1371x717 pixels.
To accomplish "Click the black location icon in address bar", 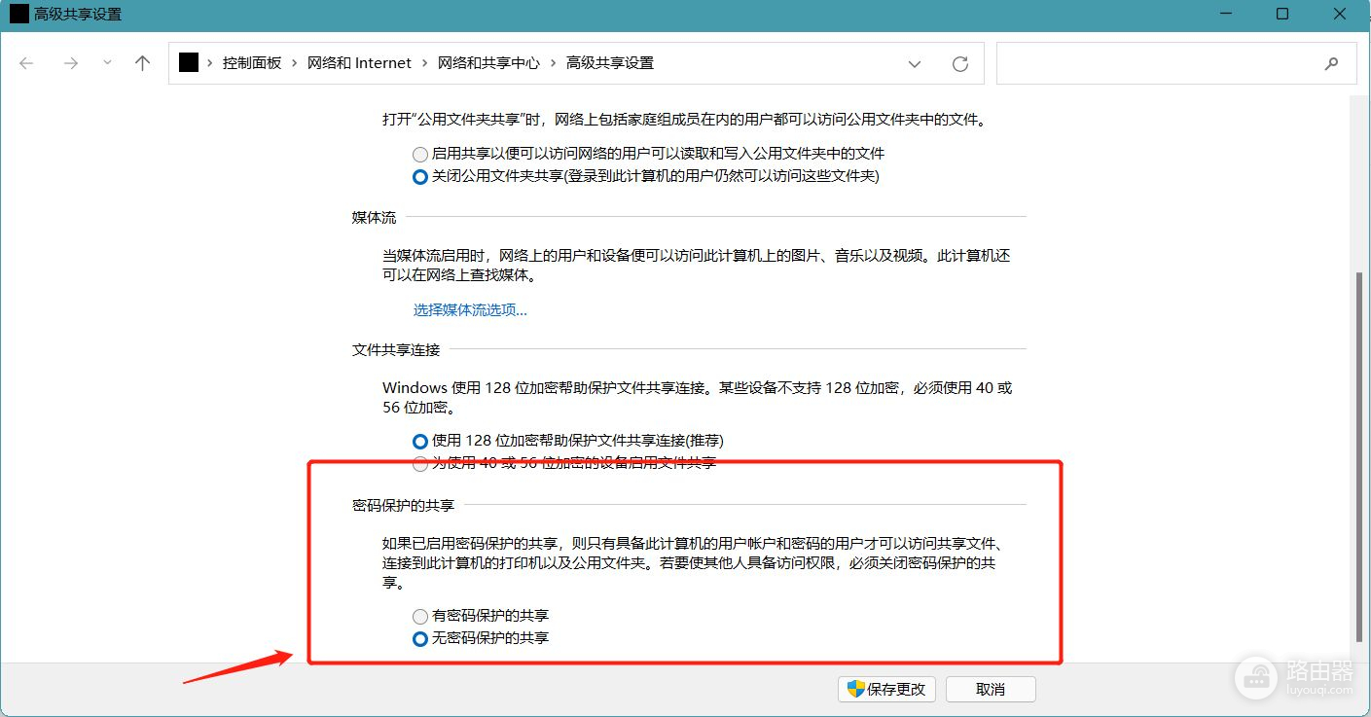I will (x=189, y=62).
